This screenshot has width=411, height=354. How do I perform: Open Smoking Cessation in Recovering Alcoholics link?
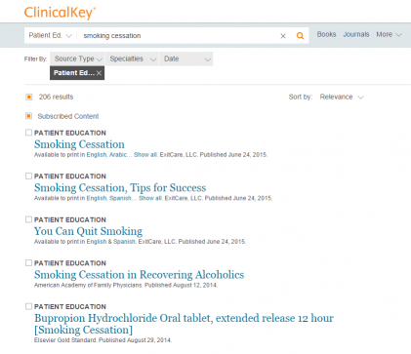pyautogui.click(x=139, y=275)
